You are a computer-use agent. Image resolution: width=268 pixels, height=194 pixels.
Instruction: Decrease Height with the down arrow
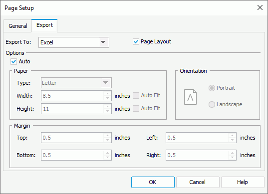107,111
